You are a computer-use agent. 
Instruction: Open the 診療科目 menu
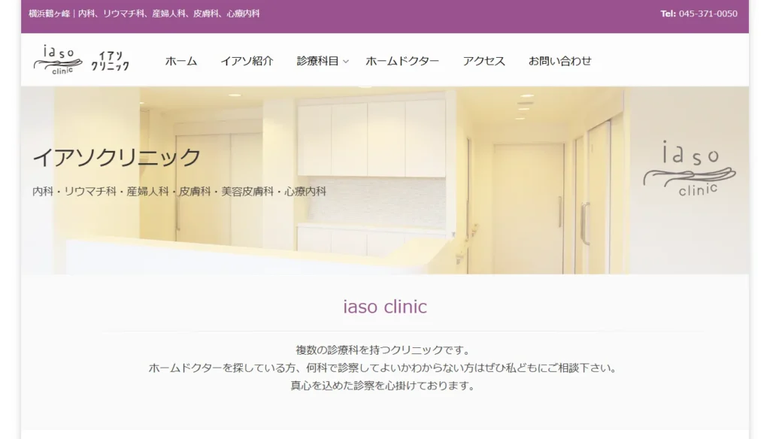click(318, 61)
